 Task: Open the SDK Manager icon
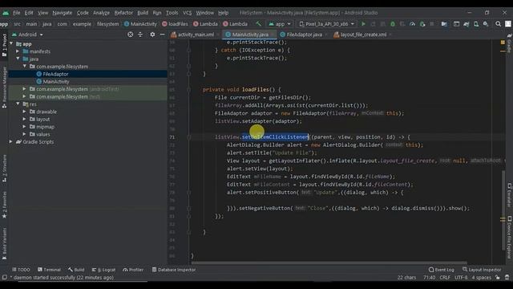pos(486,24)
